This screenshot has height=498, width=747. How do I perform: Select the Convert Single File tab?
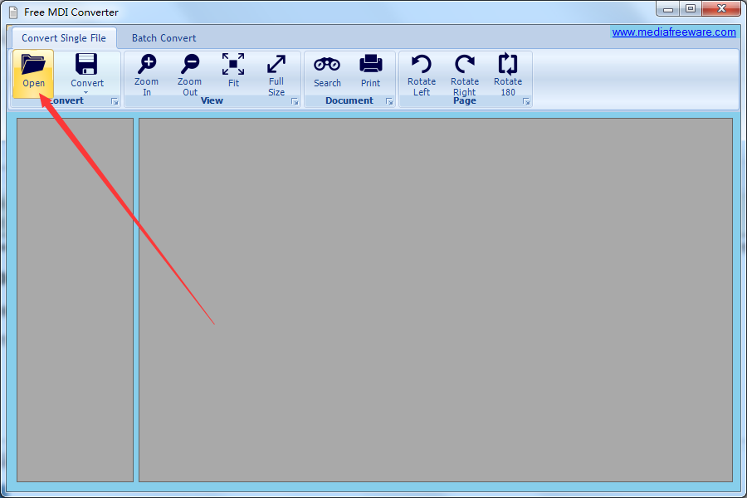[x=63, y=37]
